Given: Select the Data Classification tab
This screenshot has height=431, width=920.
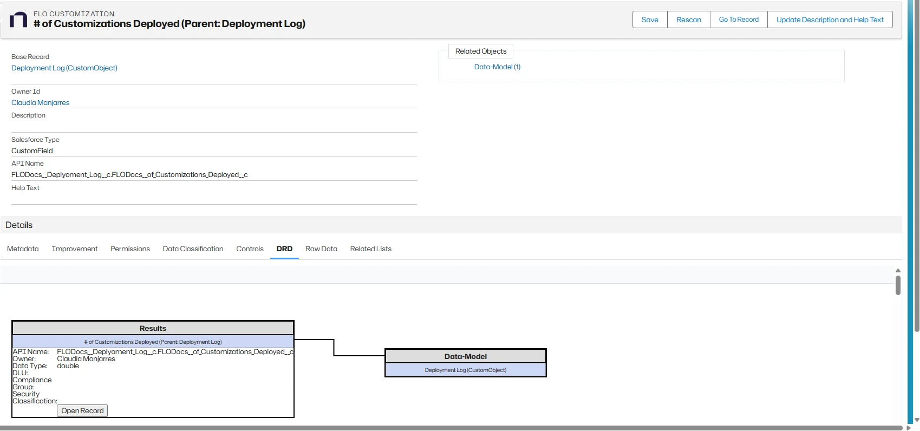Looking at the screenshot, I should click(193, 249).
